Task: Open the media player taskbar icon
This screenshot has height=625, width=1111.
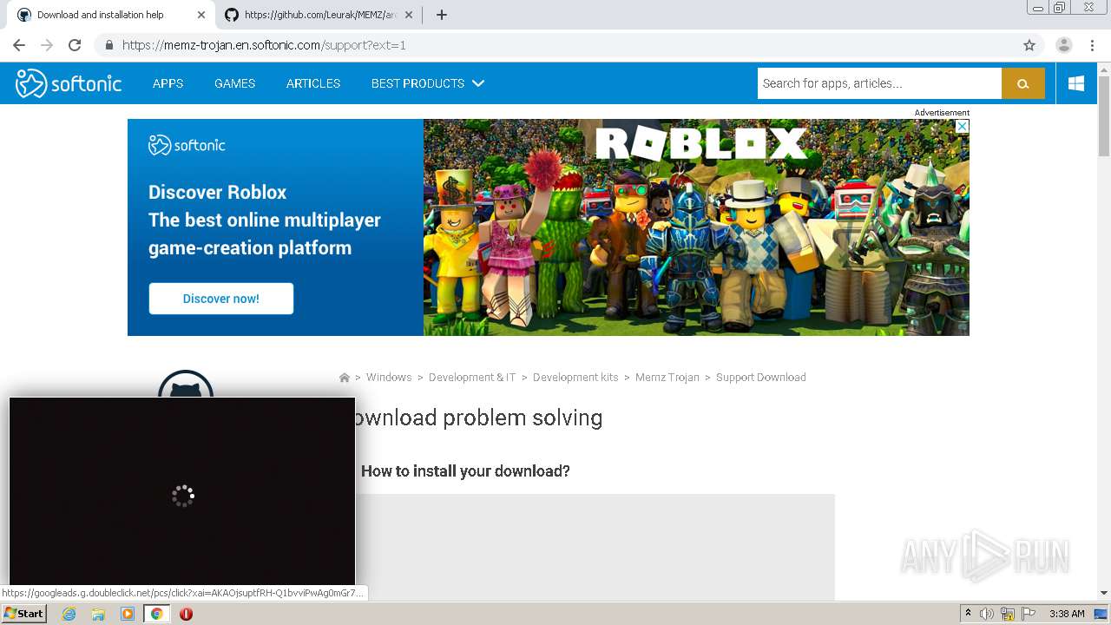Action: tap(128, 614)
